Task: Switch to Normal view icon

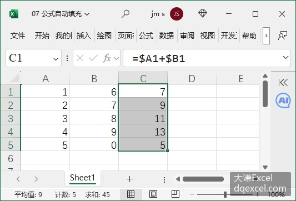Action: pos(131,194)
